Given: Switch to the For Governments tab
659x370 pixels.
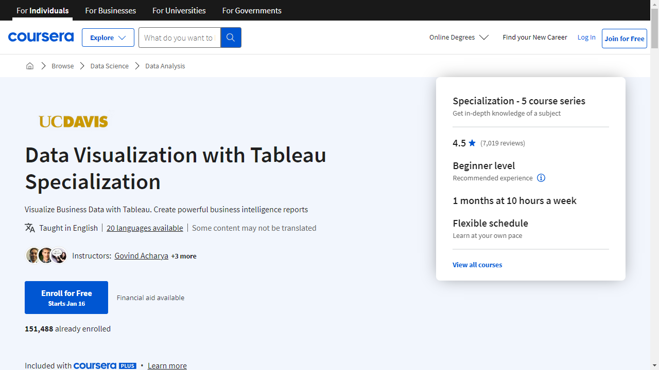Looking at the screenshot, I should [252, 10].
